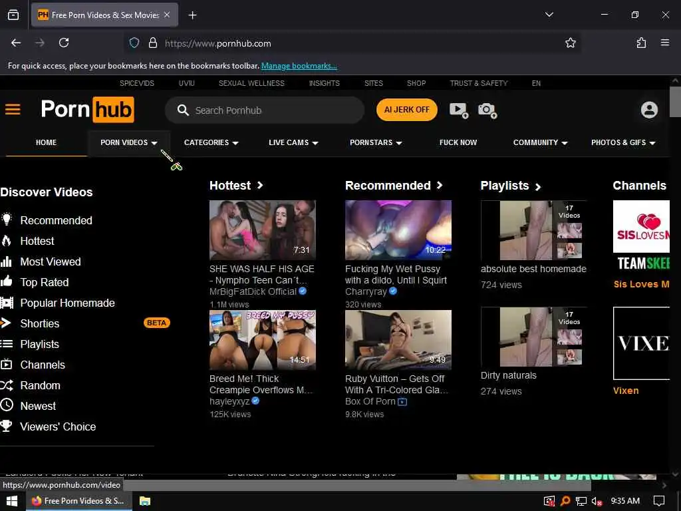The image size is (681, 511).
Task: Click the upload video icon
Action: click(x=459, y=110)
